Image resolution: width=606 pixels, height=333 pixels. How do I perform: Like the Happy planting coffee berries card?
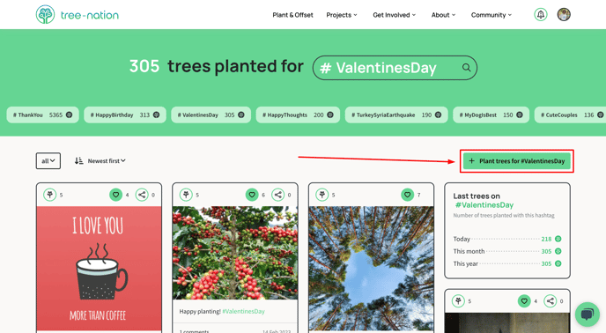pos(252,195)
